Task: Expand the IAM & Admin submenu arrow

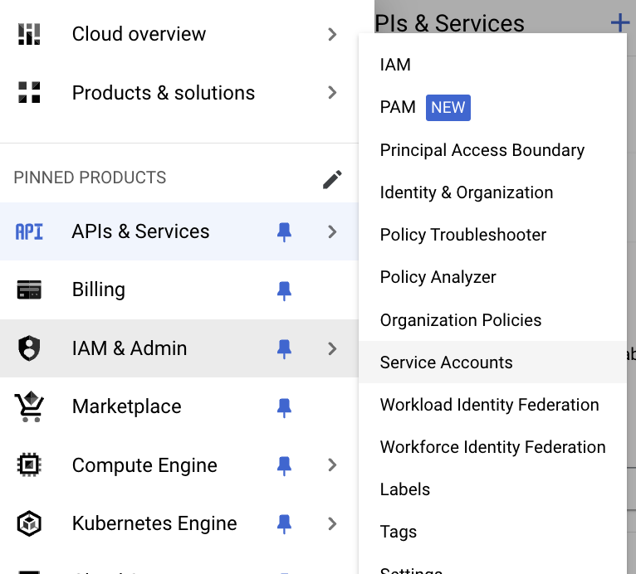Action: pyautogui.click(x=332, y=348)
